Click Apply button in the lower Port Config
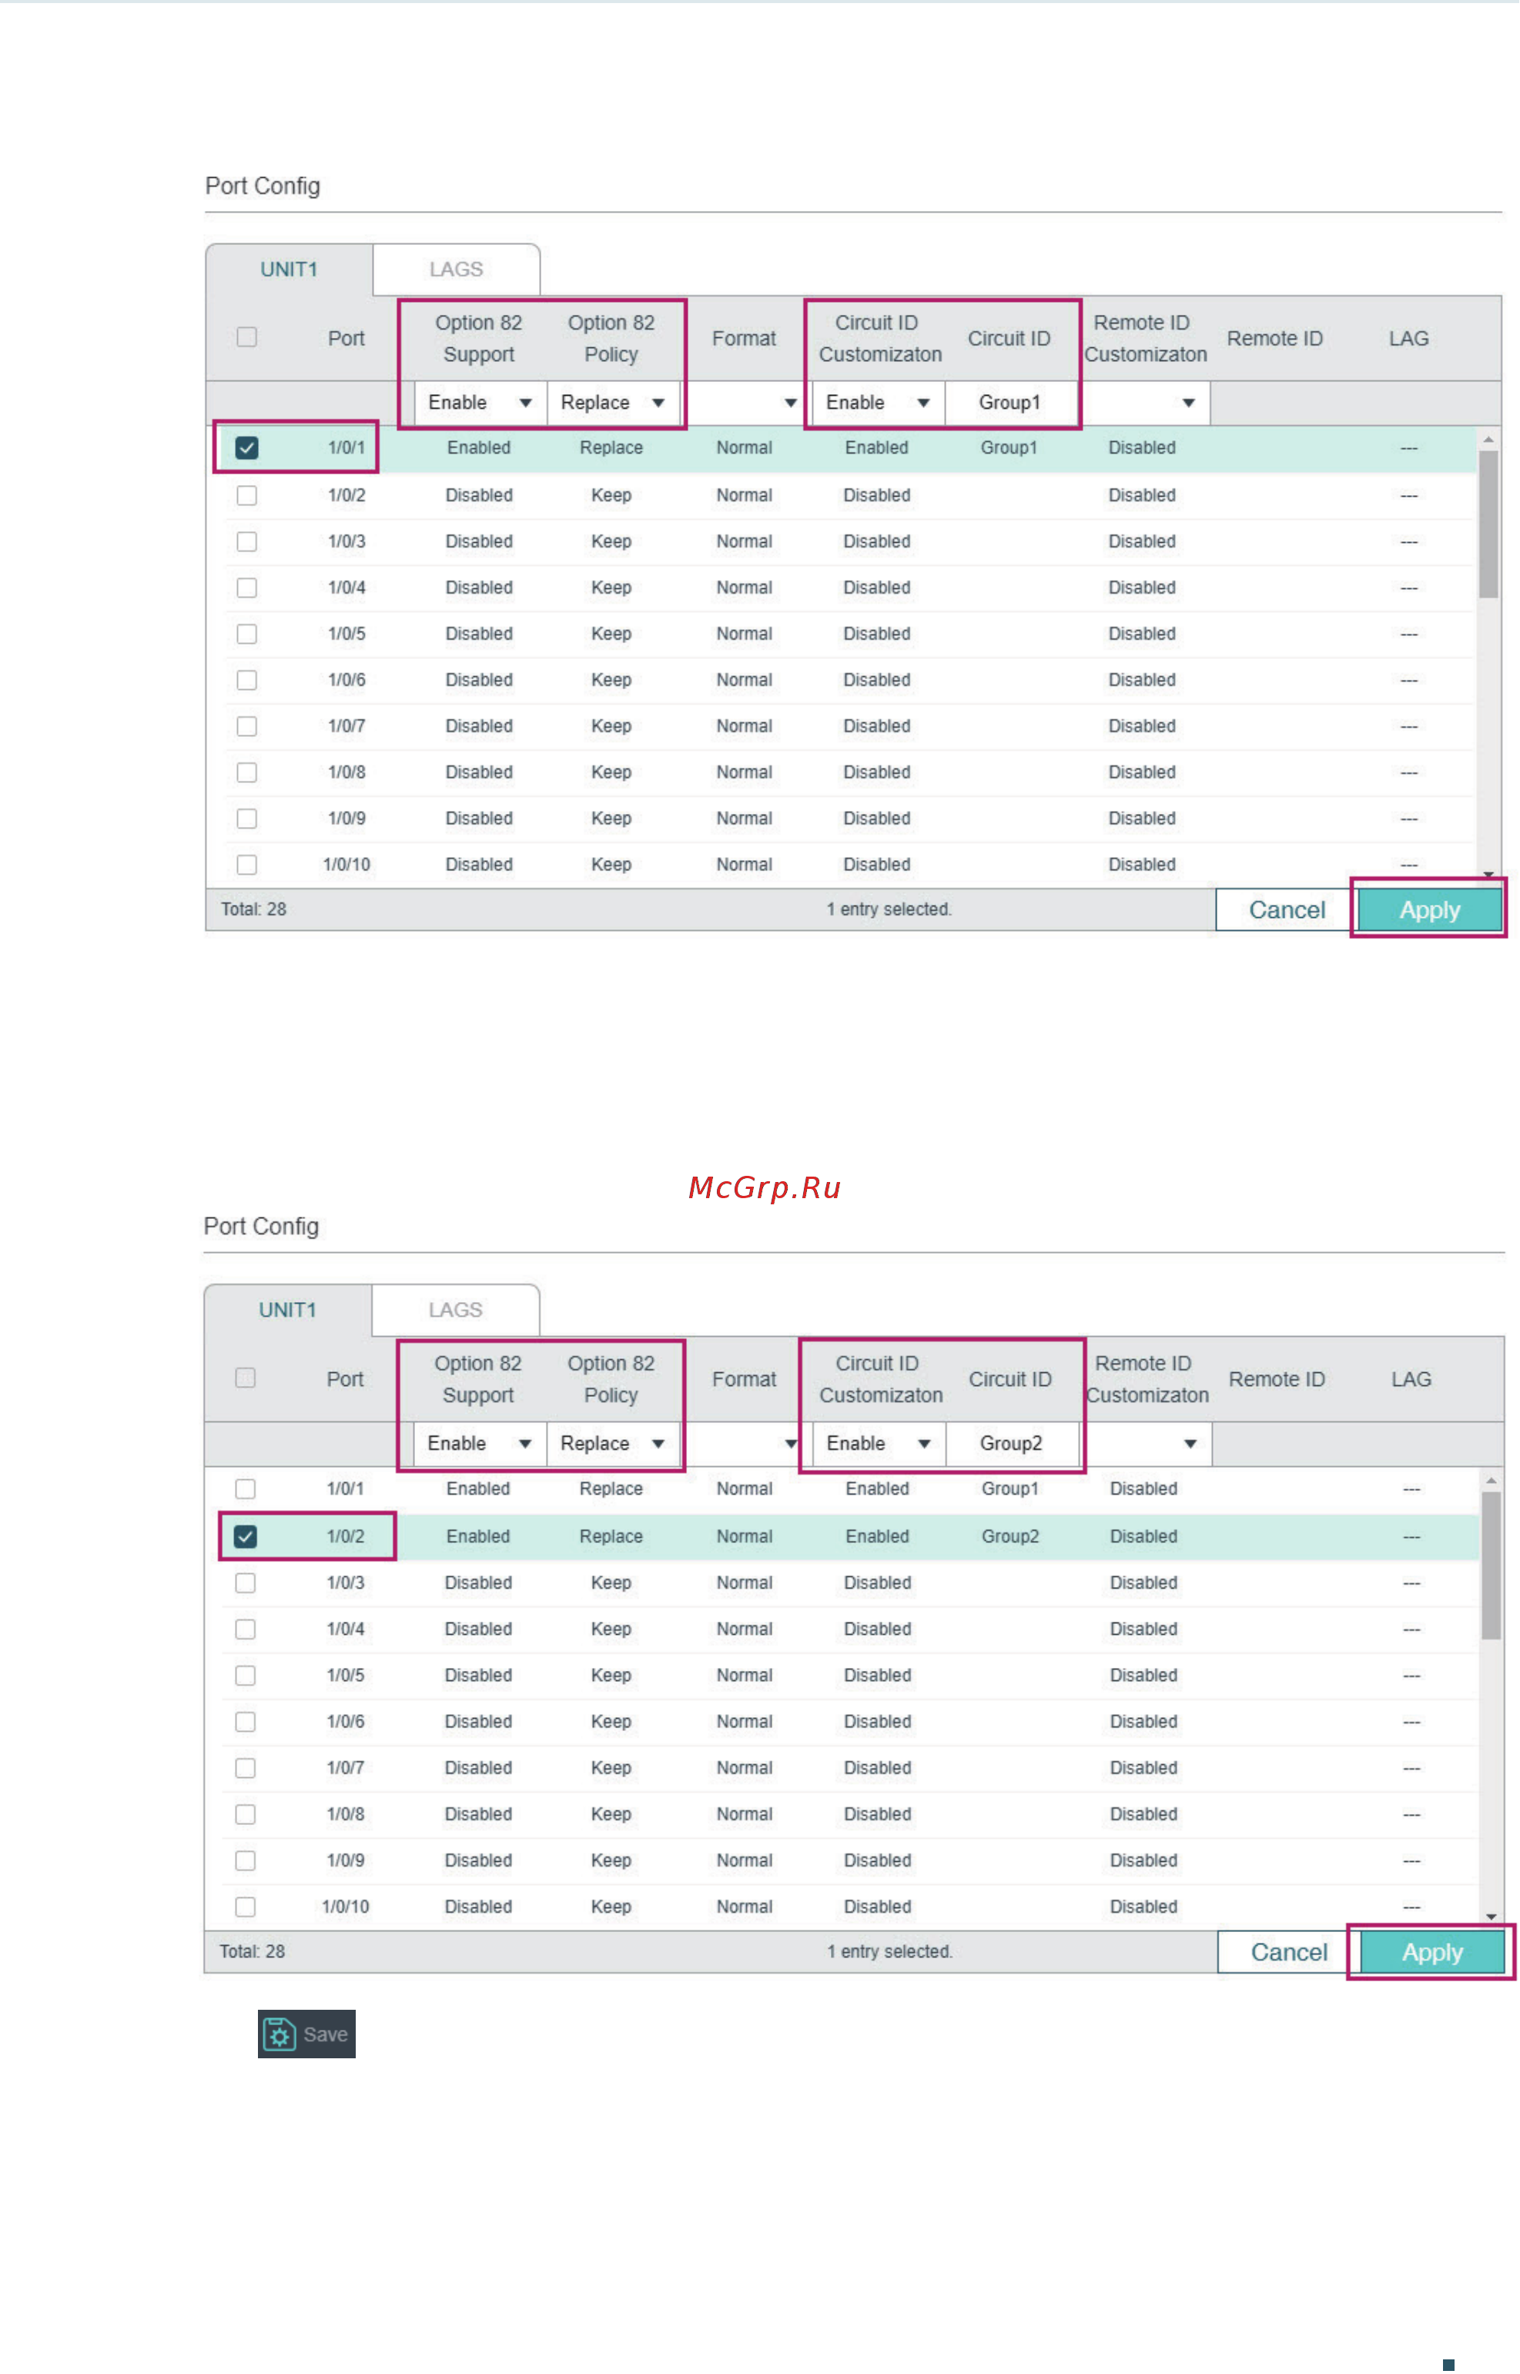 [x=1433, y=1953]
